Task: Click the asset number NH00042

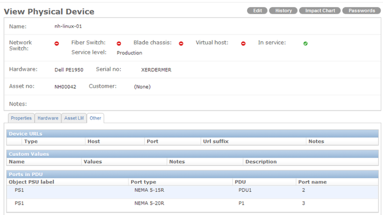Action: [x=65, y=87]
